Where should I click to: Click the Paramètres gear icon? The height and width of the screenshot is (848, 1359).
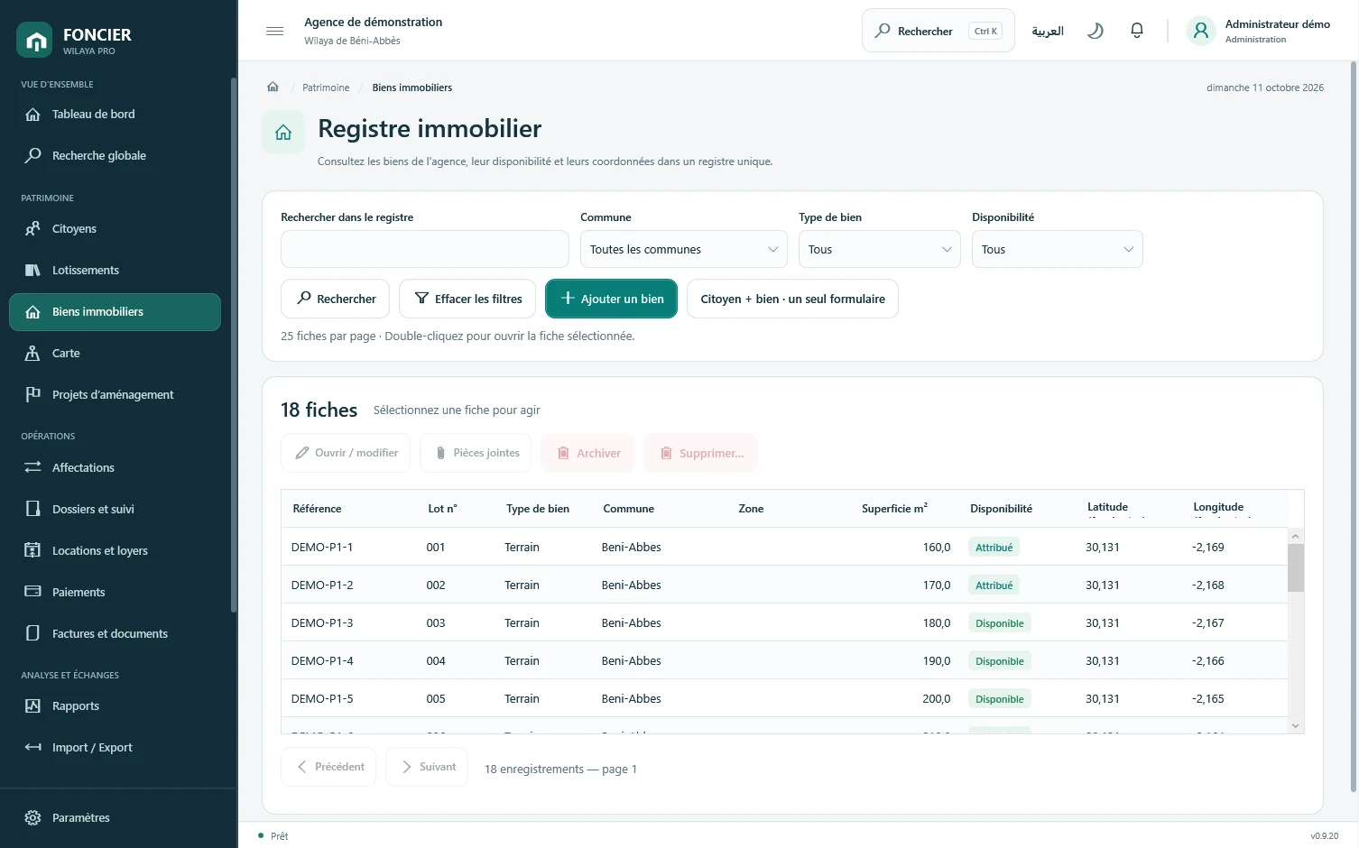32,818
